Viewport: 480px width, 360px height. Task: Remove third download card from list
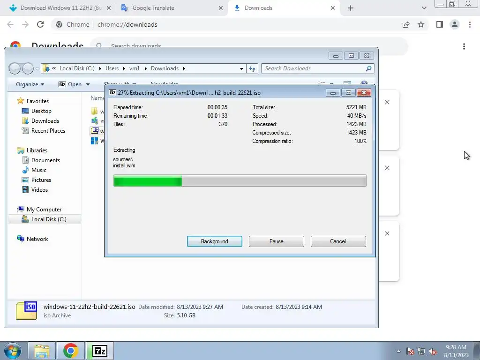[x=387, y=233]
